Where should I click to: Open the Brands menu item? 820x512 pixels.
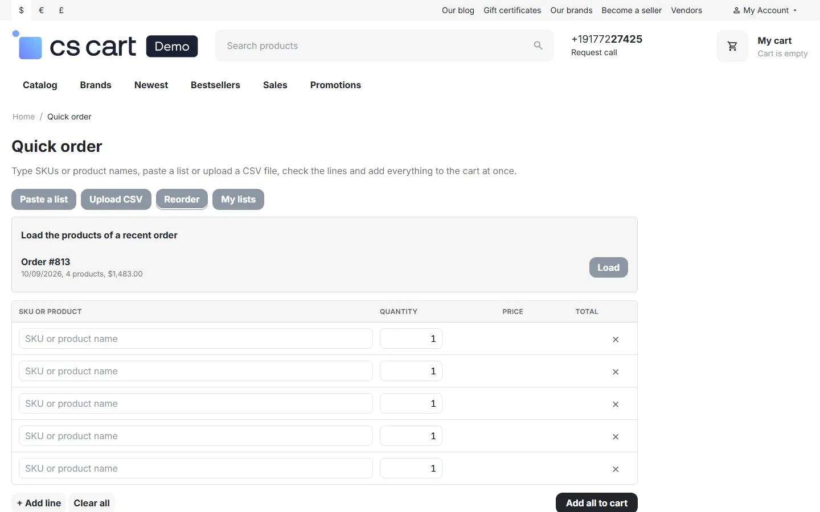click(x=96, y=85)
